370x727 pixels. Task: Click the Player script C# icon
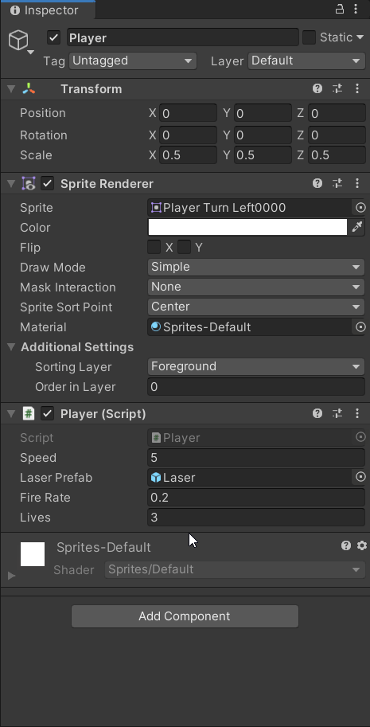29,413
